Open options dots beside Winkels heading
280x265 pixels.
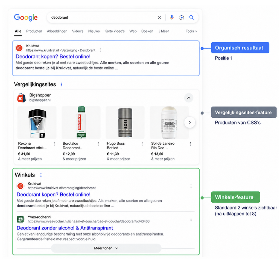tap(41, 175)
